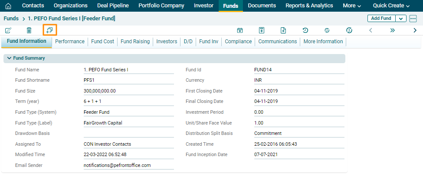
Task: Click the history clock icon
Action: click(x=305, y=30)
